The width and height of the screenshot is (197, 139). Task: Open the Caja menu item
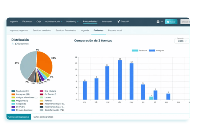tap(39, 21)
